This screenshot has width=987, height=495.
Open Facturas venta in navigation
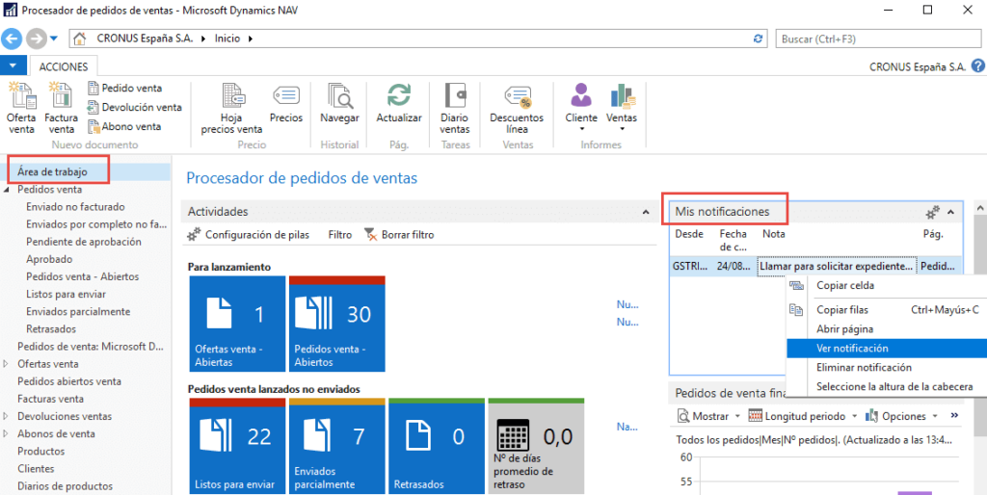50,399
